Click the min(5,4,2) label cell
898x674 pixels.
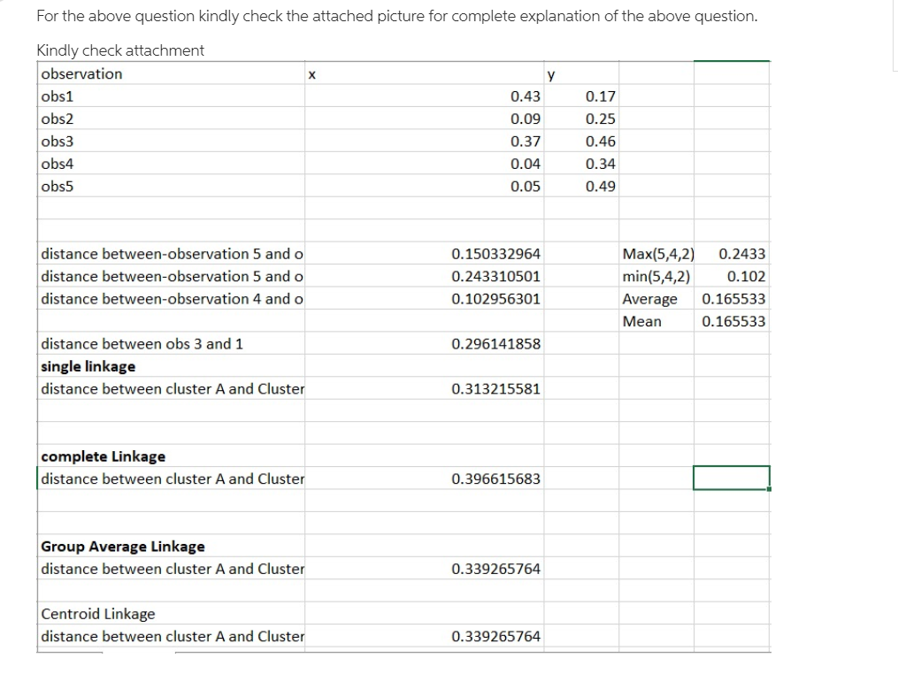656,276
